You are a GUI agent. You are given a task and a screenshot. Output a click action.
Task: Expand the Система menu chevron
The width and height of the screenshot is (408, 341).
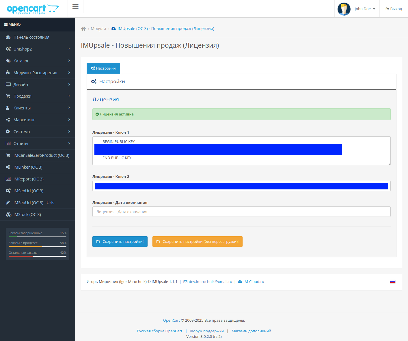[x=69, y=132]
